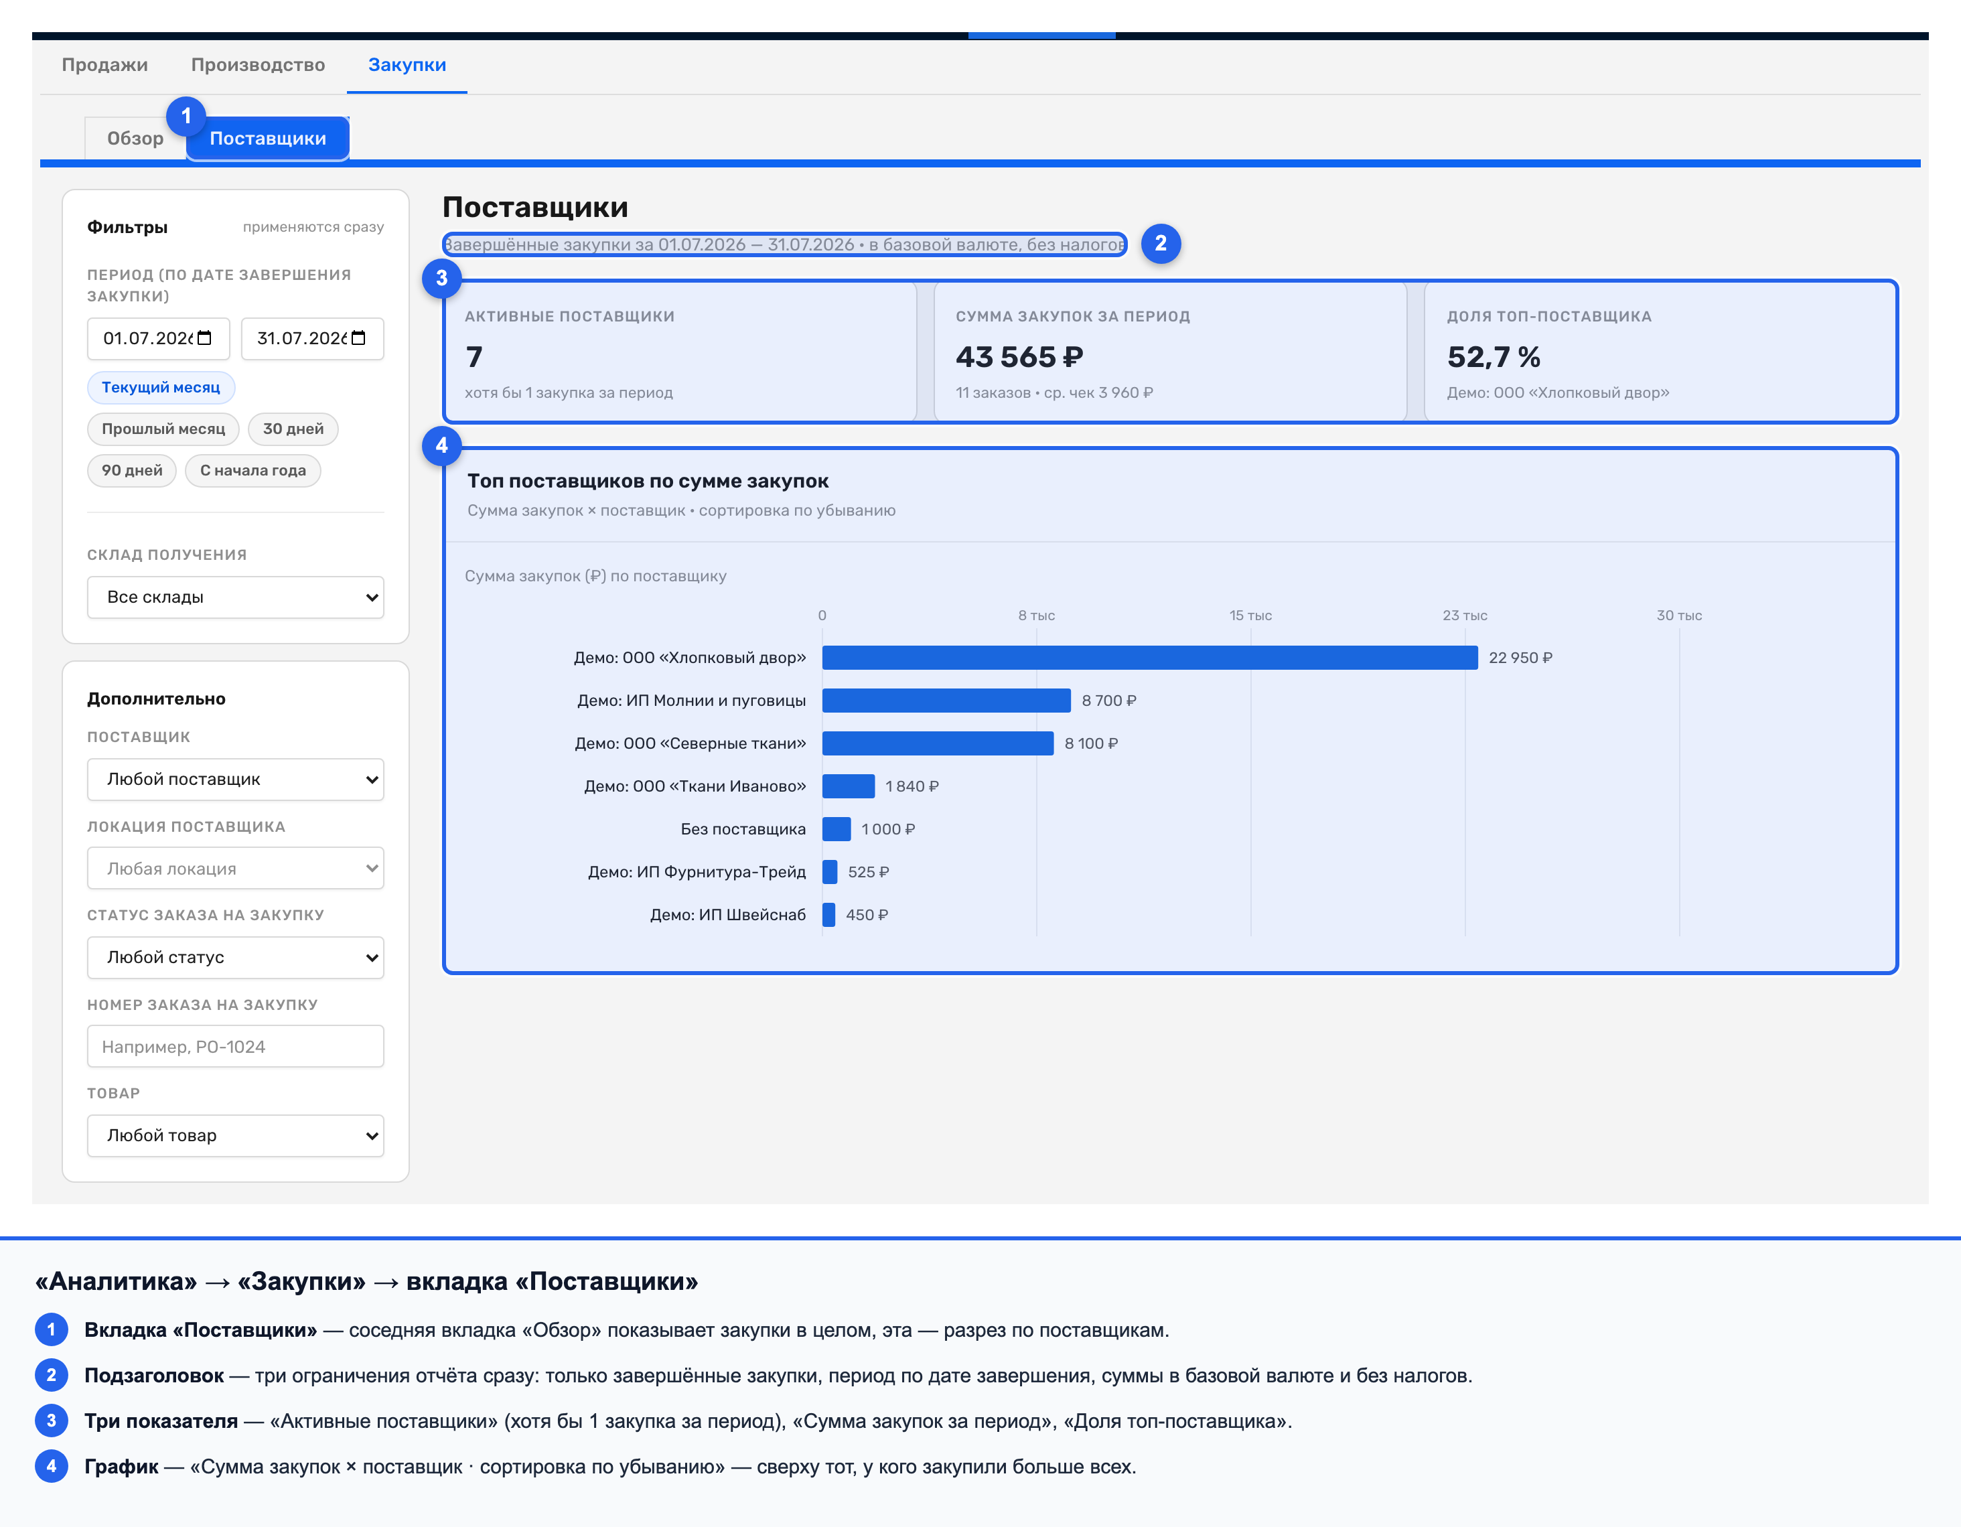This screenshot has height=1527, width=1961.
Task: Click the end date field 31.07.2026
Action: click(313, 338)
